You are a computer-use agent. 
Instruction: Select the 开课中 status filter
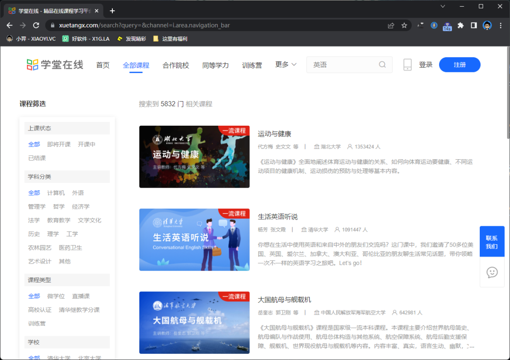pyautogui.click(x=86, y=144)
